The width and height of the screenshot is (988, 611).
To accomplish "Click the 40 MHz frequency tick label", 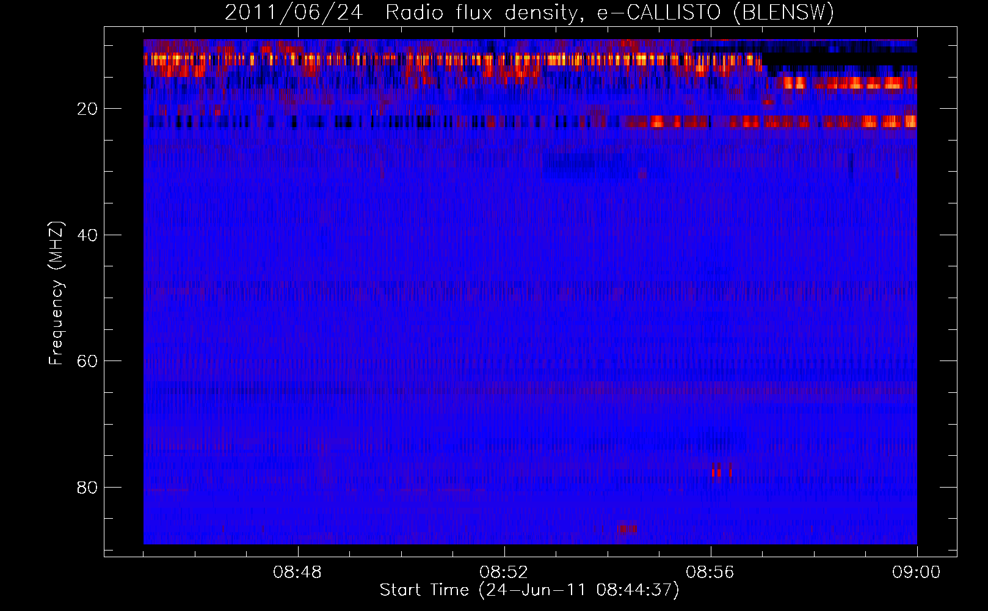I will 87,235.
